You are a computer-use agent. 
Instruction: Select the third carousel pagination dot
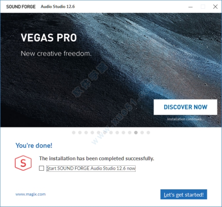pyautogui.click(x=86, y=133)
